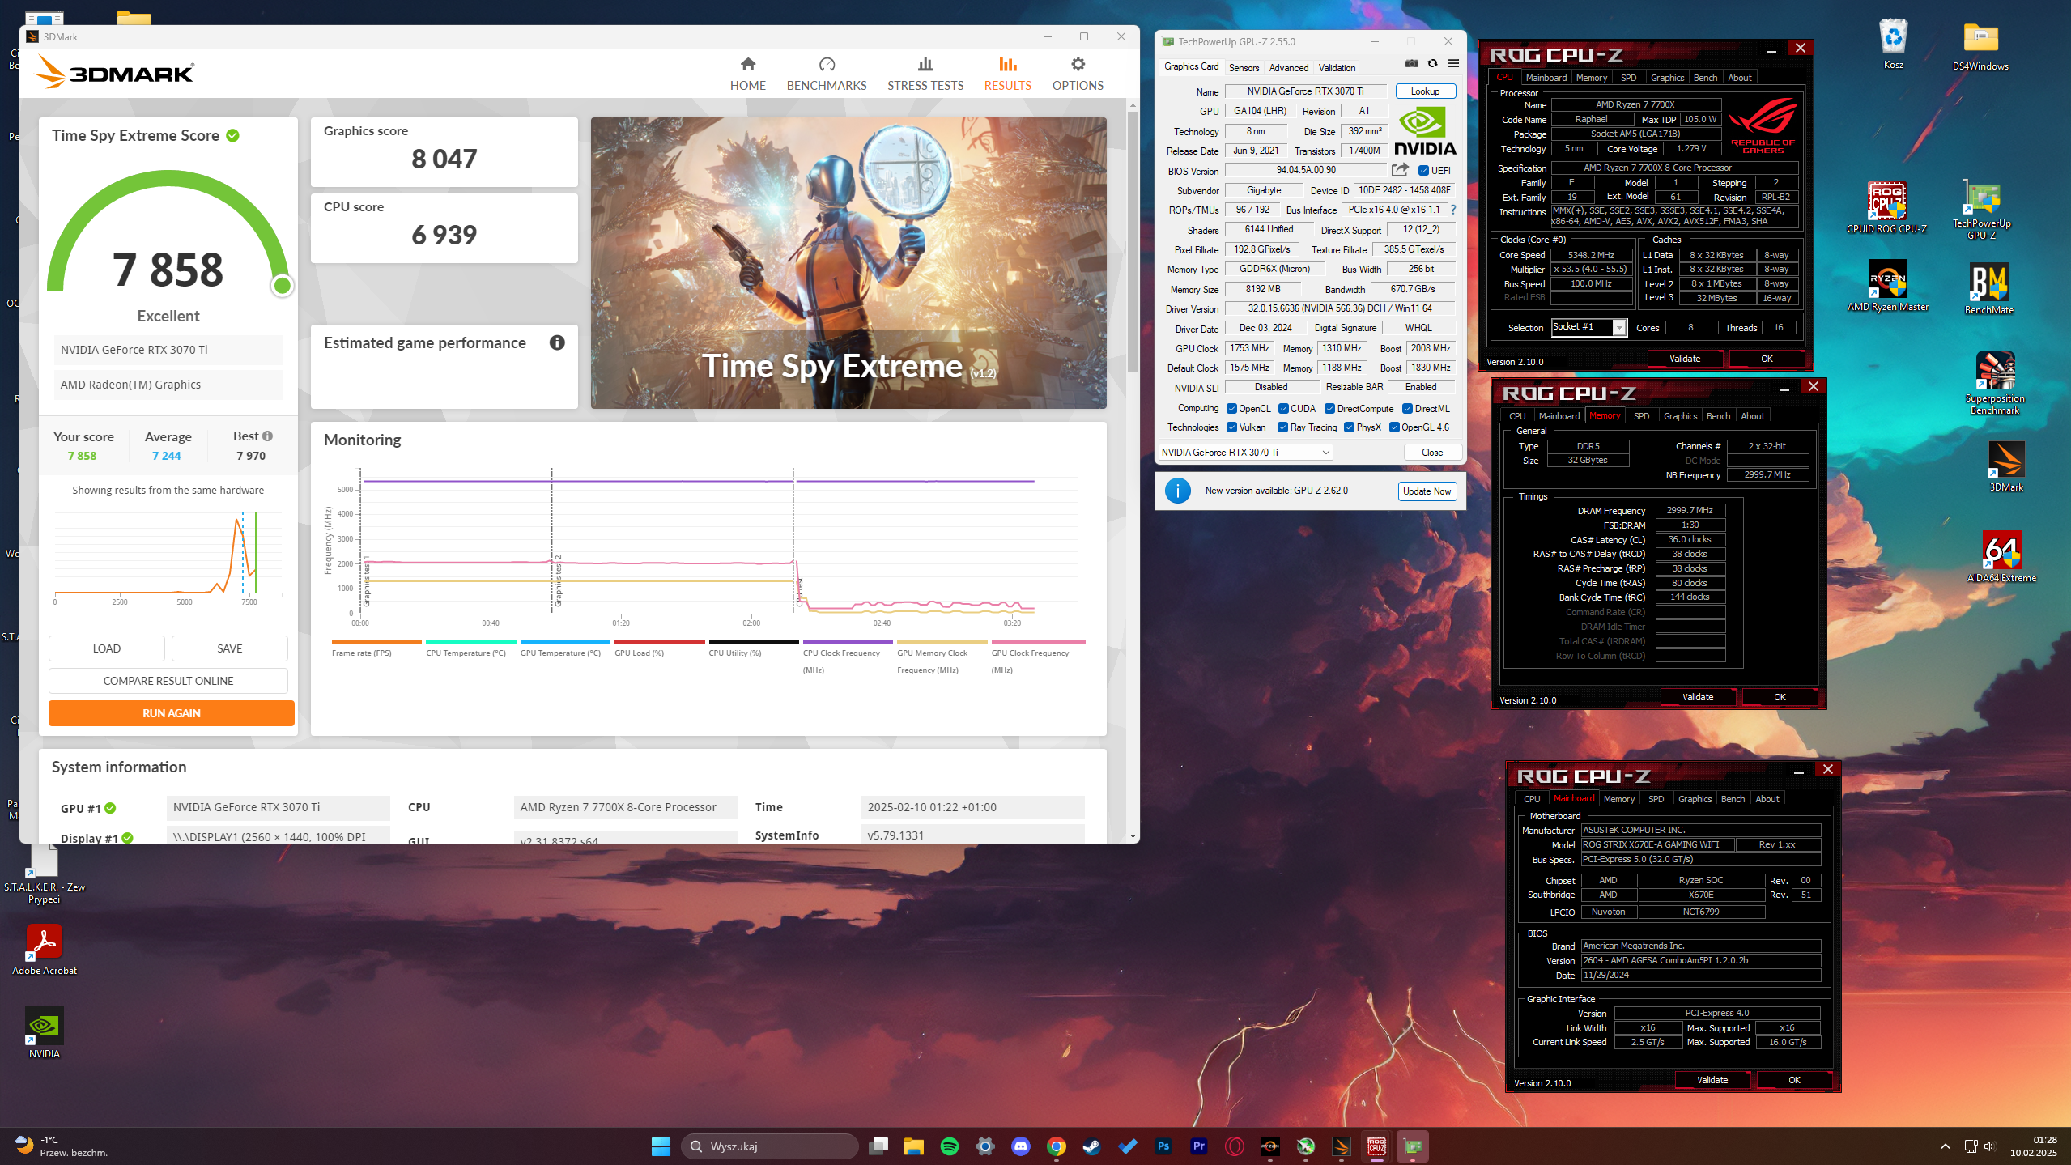The image size is (2071, 1165).
Task: Toggle the Vulkan checkbox in GPU-Z
Action: tap(1231, 427)
